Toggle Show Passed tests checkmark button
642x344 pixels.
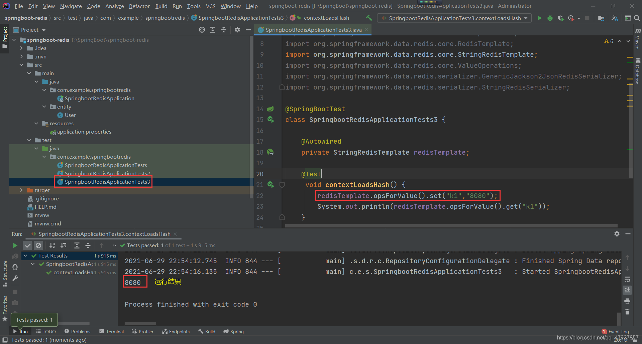click(x=28, y=245)
